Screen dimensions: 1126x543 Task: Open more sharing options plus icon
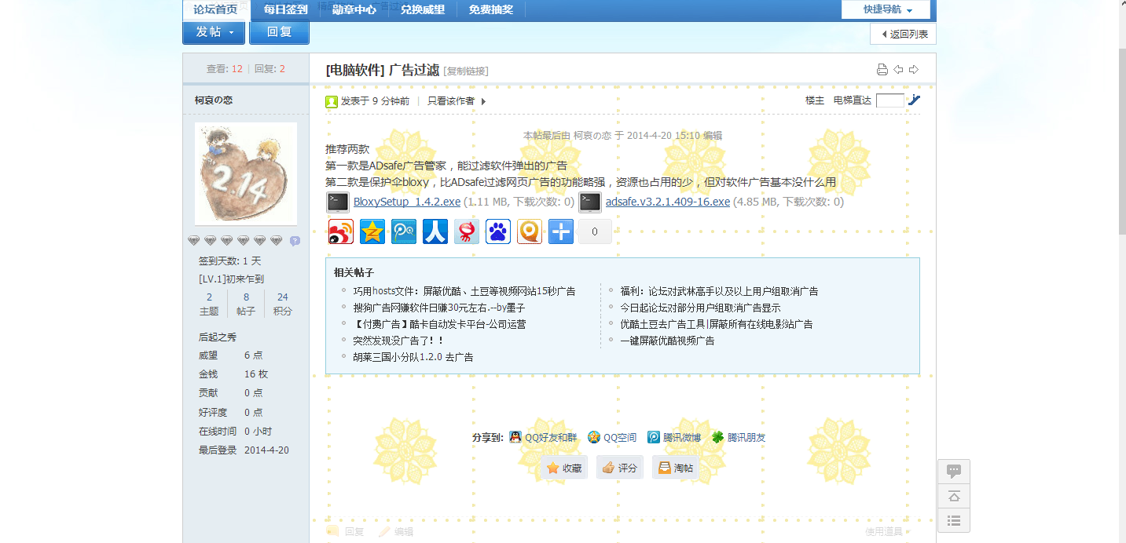point(561,231)
